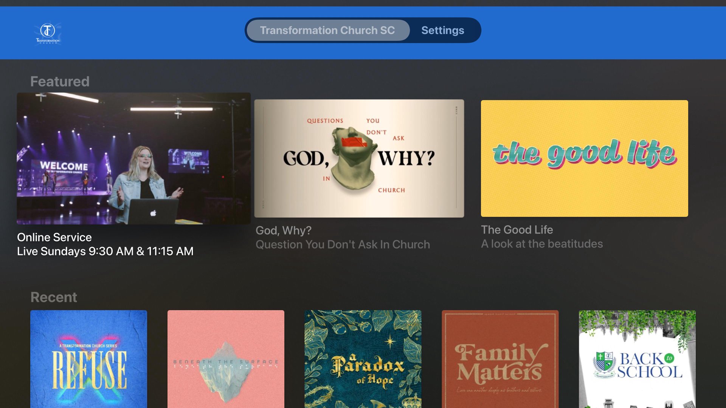Click Question You Don't Ask In Church subtitle
726x408 pixels.
click(343, 244)
